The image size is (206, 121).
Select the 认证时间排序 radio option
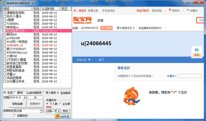[24, 93]
